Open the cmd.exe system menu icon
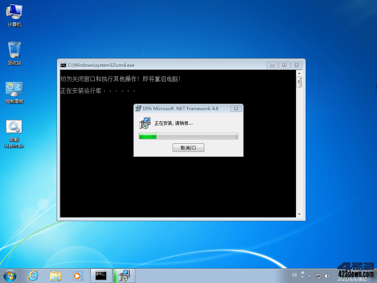 point(63,65)
